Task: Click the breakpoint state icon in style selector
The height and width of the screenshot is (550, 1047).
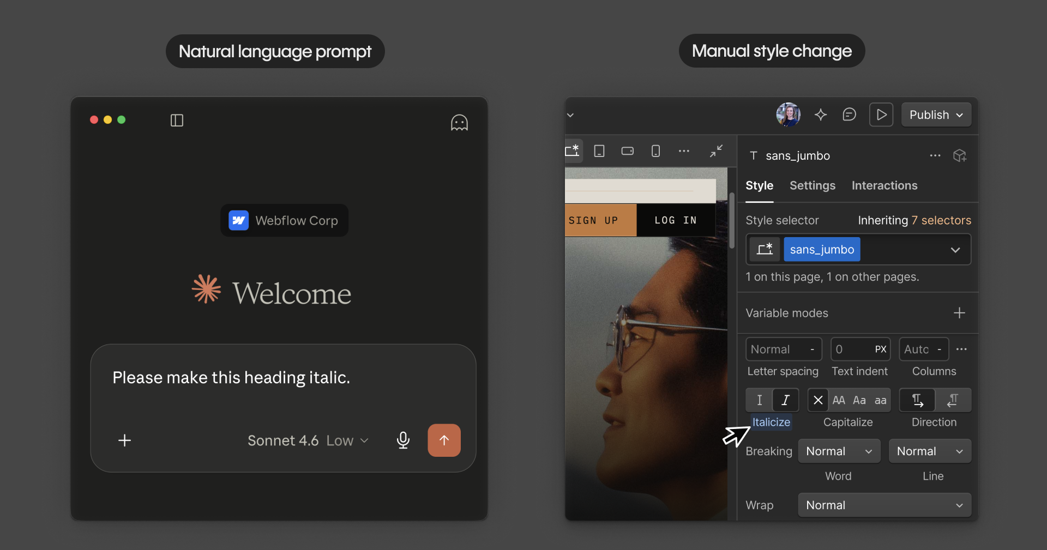Action: tap(765, 250)
